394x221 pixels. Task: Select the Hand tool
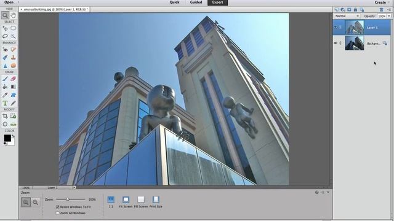click(x=14, y=15)
